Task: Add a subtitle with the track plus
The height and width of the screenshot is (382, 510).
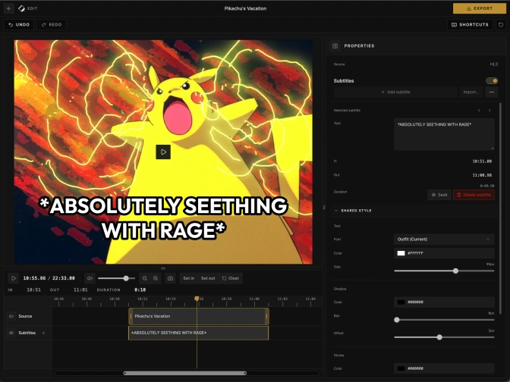Action: tap(43, 333)
